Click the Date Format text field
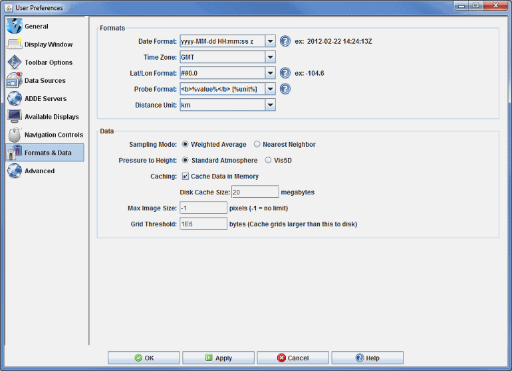The width and height of the screenshot is (512, 371). click(x=222, y=41)
